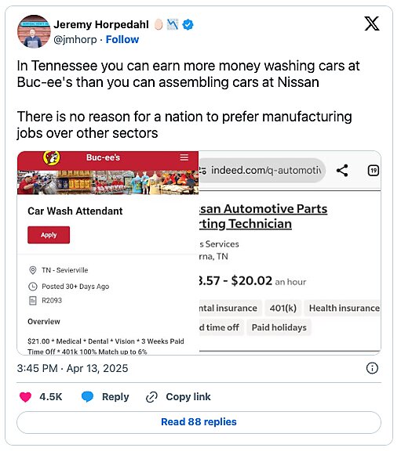Image resolution: width=401 pixels, height=455 pixels.
Task: Open the browser tab count icon
Action: pos(374,171)
